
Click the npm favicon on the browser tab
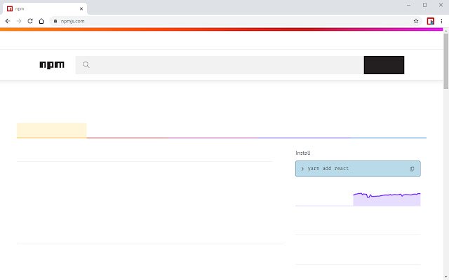10,9
